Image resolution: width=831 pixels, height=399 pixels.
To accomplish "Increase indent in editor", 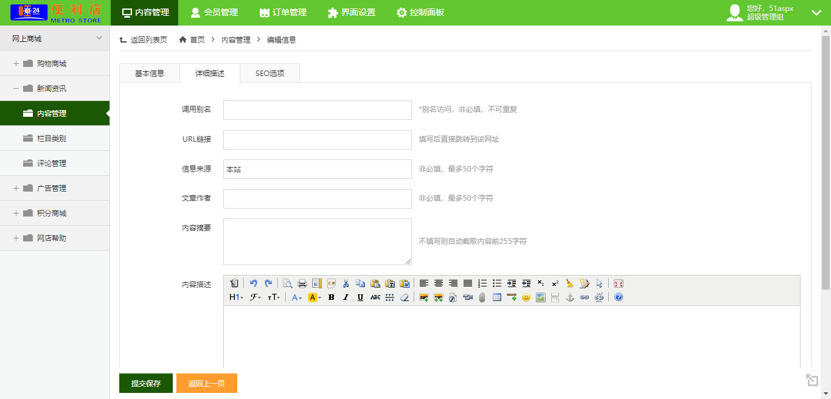I will tap(512, 283).
